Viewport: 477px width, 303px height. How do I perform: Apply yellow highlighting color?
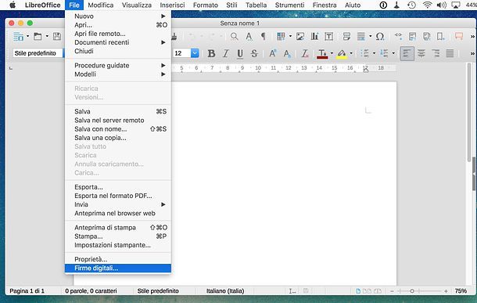tap(342, 53)
